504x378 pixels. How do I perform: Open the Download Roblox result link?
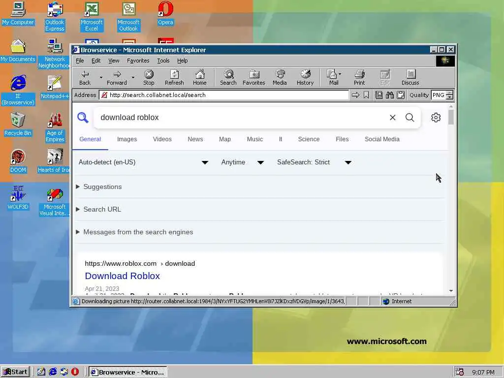[x=122, y=276]
